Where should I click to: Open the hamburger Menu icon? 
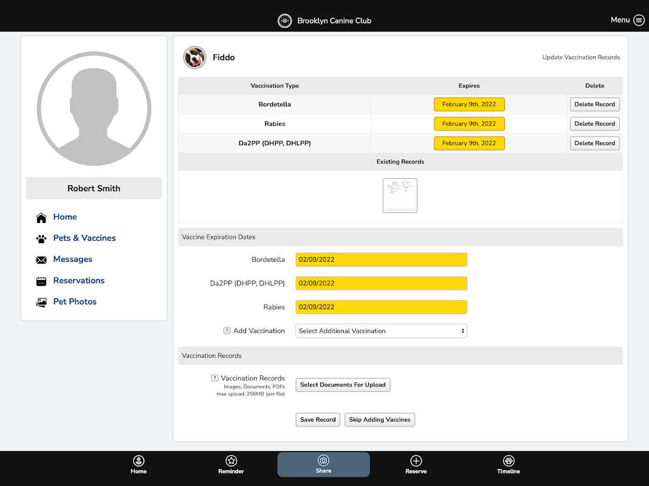click(639, 20)
